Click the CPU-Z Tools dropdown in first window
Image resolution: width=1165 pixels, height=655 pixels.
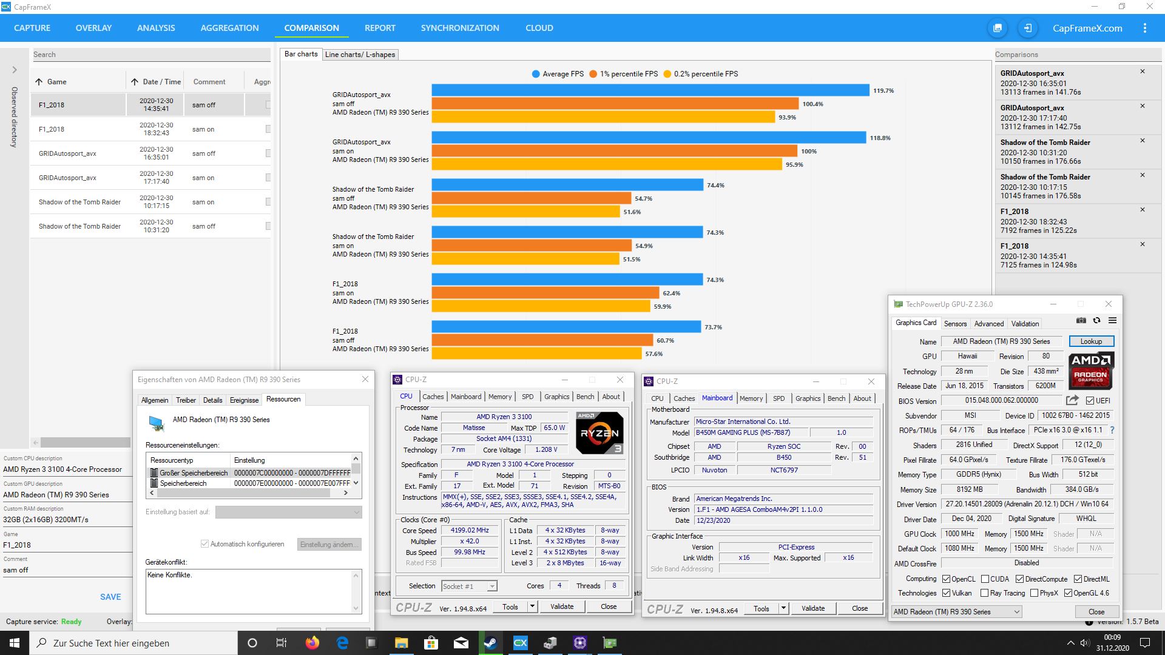[x=532, y=610]
